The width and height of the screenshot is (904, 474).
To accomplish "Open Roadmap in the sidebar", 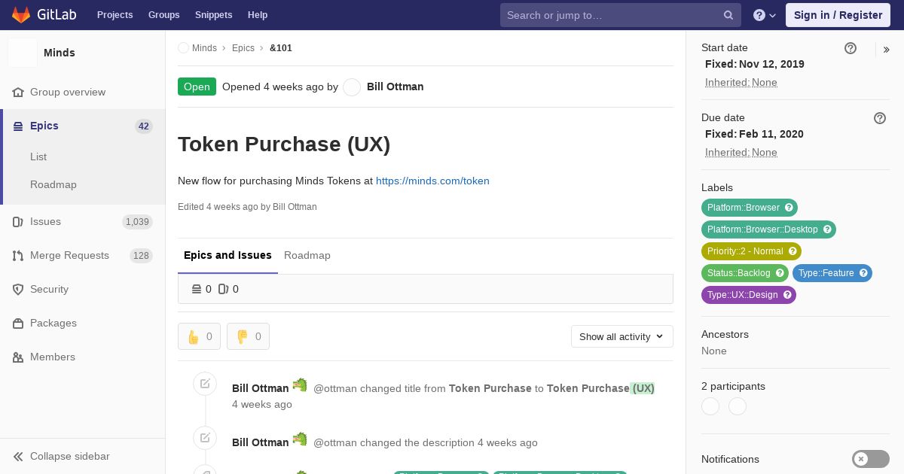I will pyautogui.click(x=53, y=185).
